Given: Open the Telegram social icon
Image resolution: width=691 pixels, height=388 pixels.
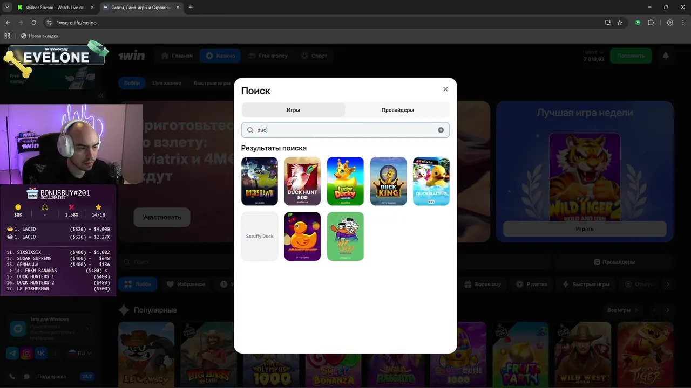Looking at the screenshot, I should point(12,354).
